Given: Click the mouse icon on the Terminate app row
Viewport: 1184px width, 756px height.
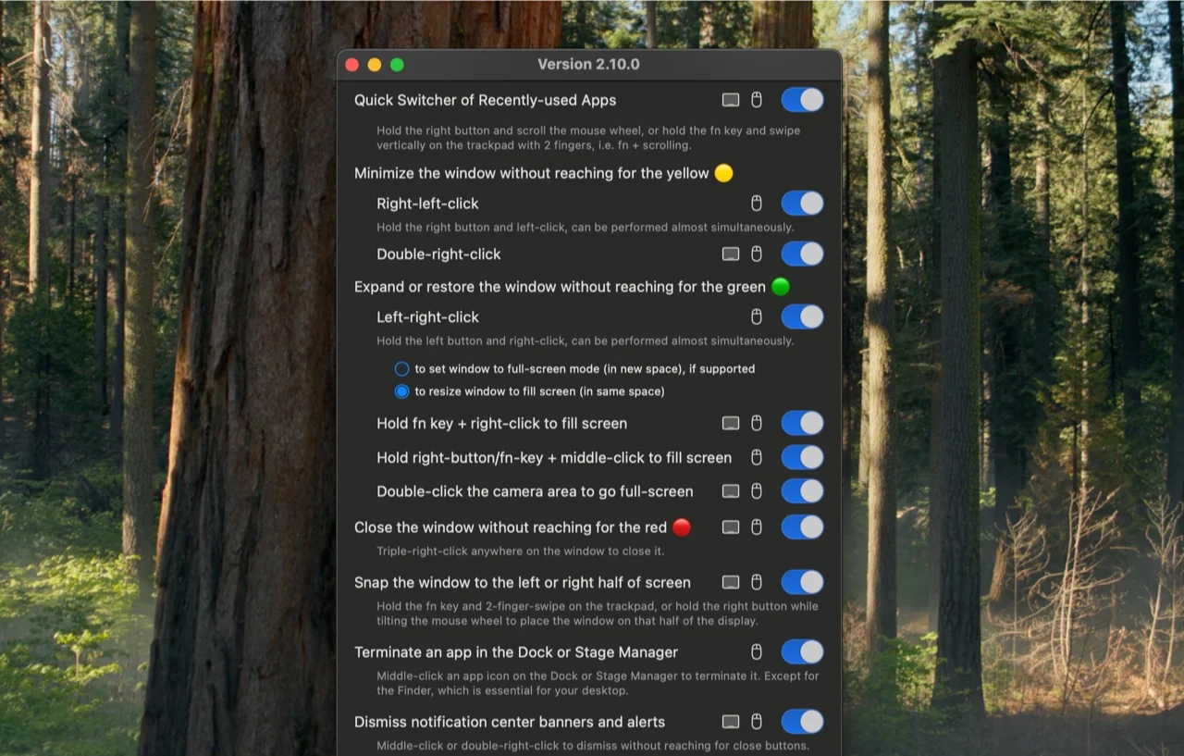Looking at the screenshot, I should 756,651.
